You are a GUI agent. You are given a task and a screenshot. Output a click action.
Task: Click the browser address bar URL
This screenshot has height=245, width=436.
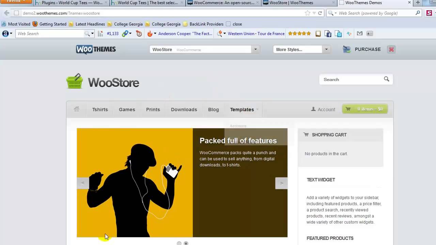[61, 13]
